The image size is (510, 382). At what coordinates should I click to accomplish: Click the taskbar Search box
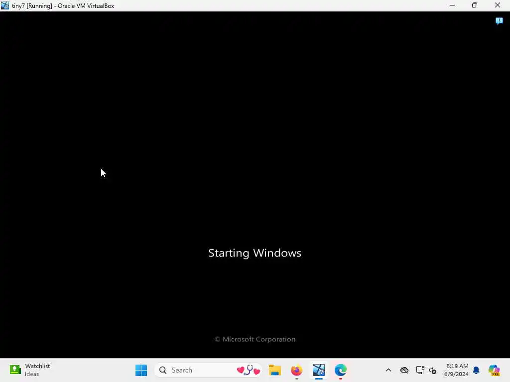point(208,370)
